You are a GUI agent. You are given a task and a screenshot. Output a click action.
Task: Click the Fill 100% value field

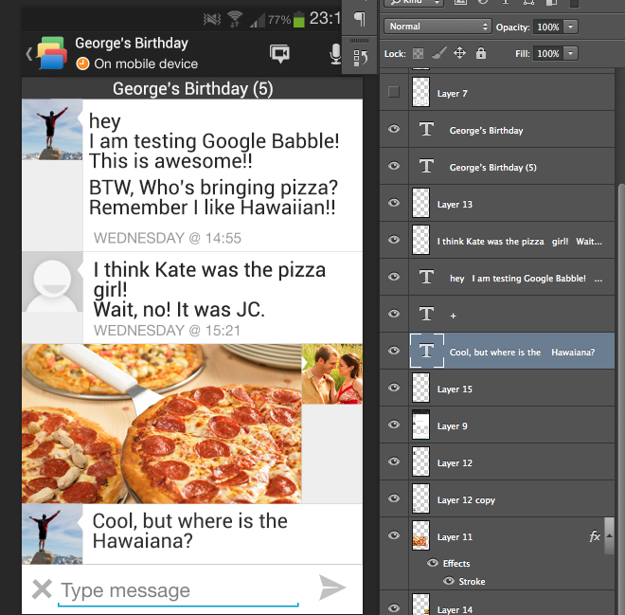click(x=548, y=53)
